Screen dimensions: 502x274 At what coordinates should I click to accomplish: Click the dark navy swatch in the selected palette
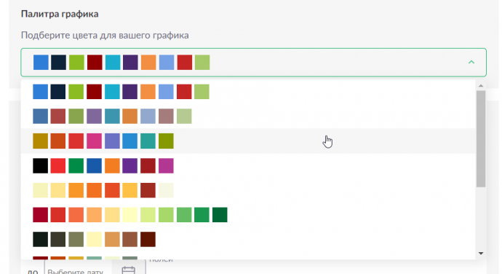(58, 62)
